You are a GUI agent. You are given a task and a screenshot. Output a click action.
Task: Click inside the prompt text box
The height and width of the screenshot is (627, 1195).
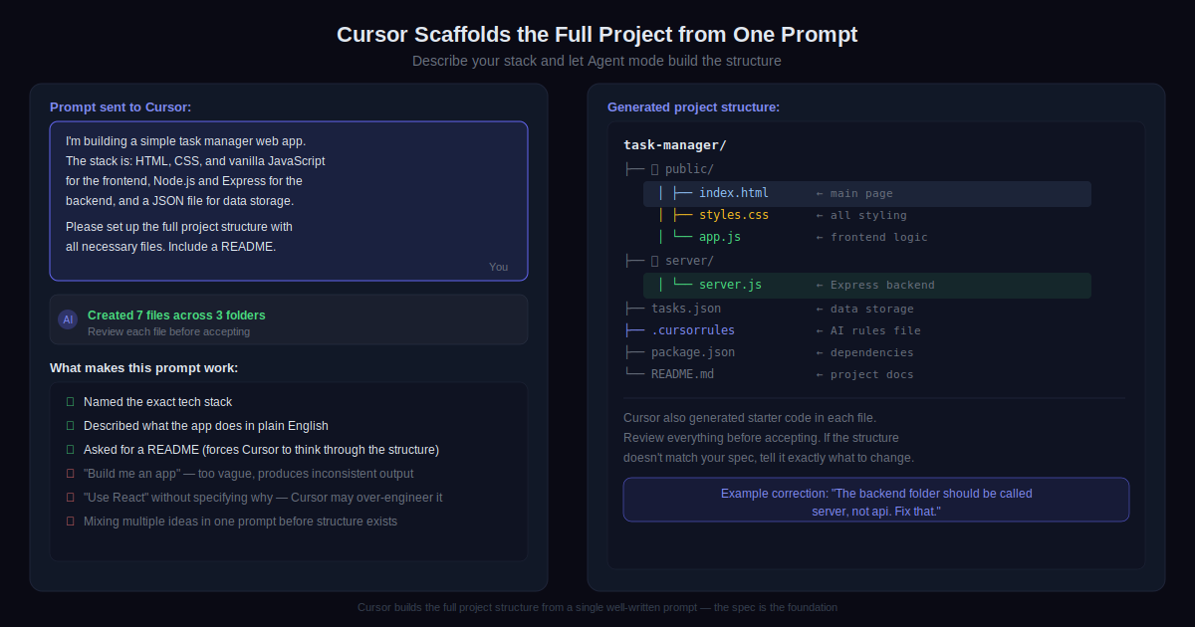[289, 201]
